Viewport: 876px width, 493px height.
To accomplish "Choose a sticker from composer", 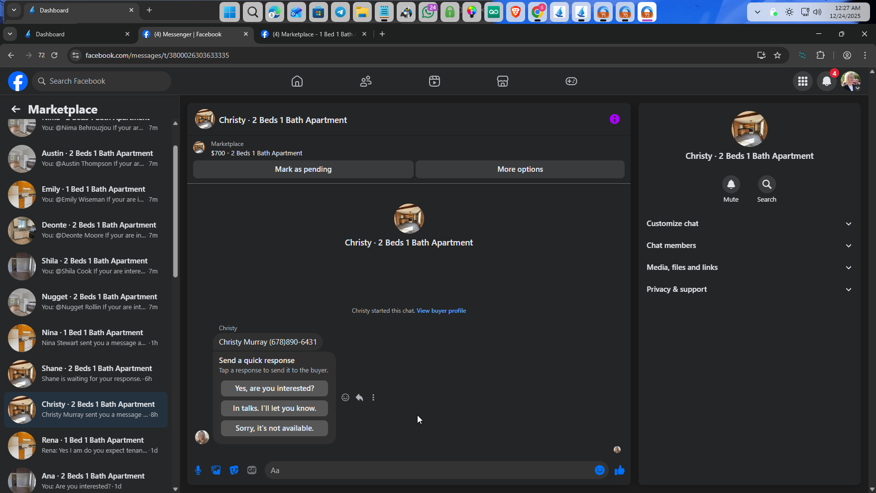I will (x=234, y=470).
